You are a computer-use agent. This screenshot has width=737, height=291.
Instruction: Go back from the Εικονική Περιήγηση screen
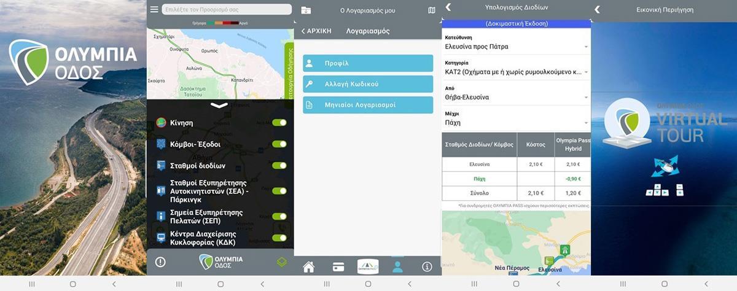coord(596,9)
